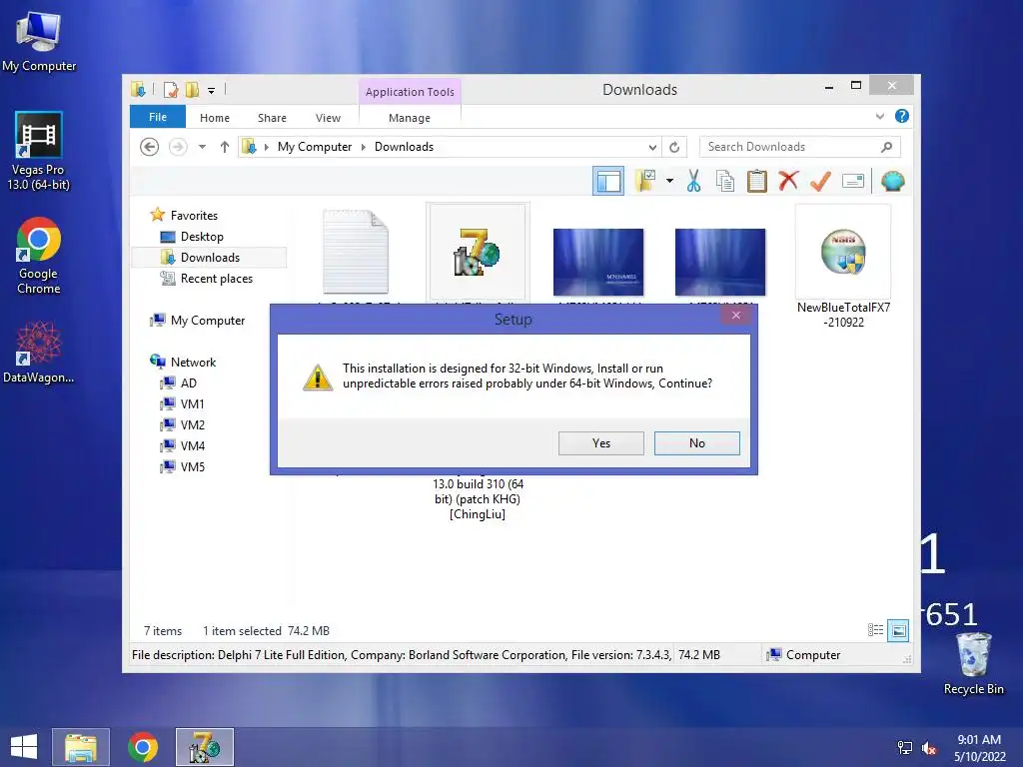Image resolution: width=1023 pixels, height=767 pixels.
Task: Click the New Folder quick access icon
Action: coord(193,90)
